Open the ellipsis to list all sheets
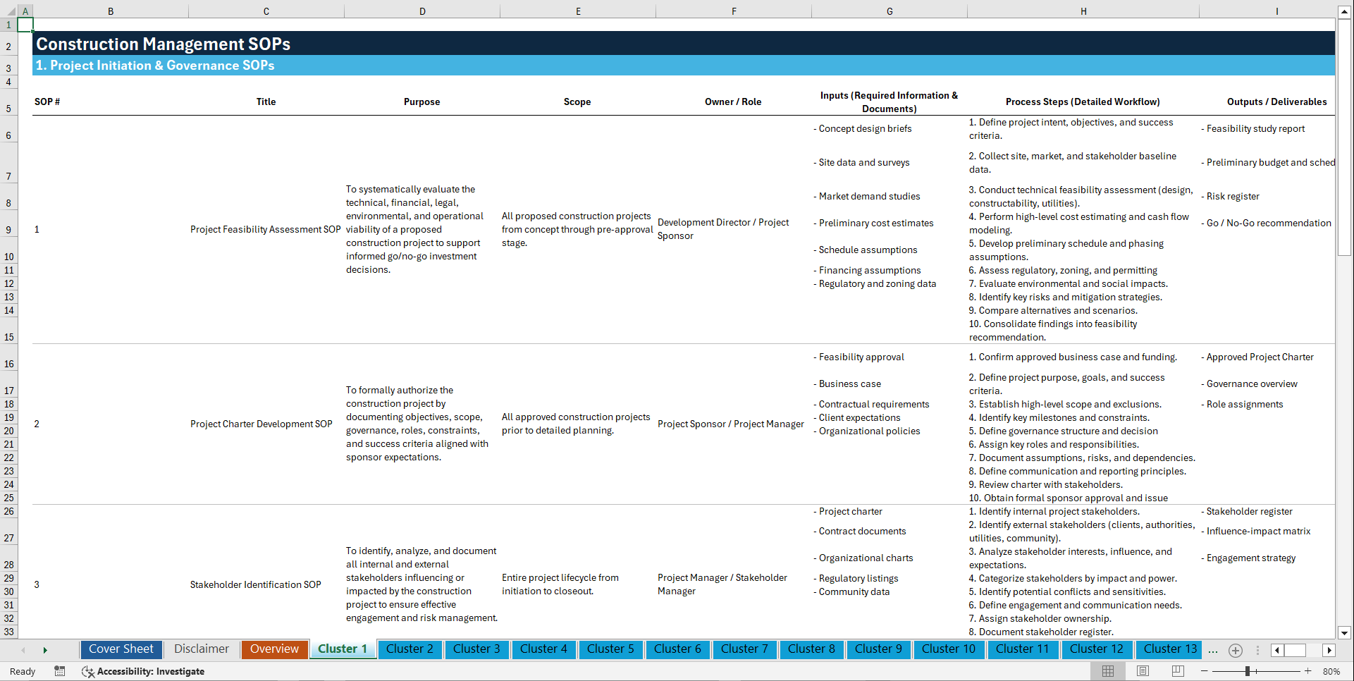Viewport: 1354px width, 681px height. pyautogui.click(x=1213, y=651)
